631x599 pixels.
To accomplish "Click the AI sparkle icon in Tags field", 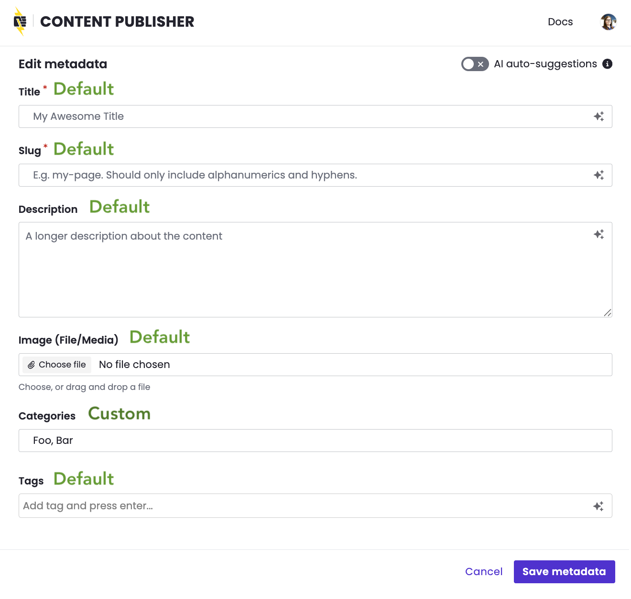I will click(598, 506).
